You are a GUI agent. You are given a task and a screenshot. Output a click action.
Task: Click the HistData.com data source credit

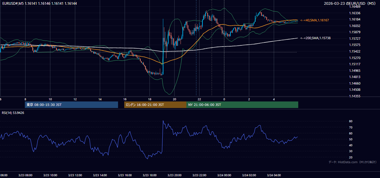353,162
